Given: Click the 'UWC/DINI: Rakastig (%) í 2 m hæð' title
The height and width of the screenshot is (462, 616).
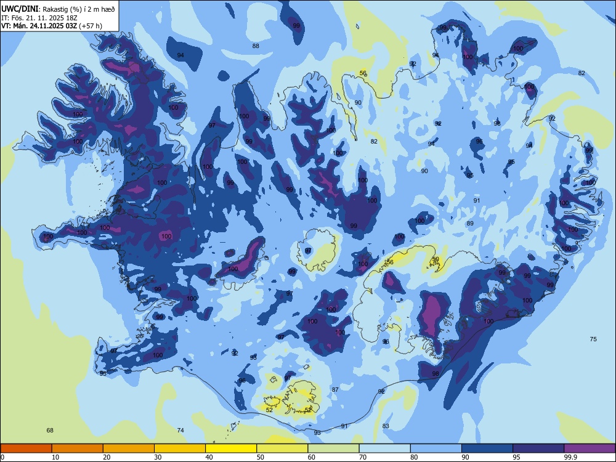Looking at the screenshot, I should pyautogui.click(x=58, y=9).
